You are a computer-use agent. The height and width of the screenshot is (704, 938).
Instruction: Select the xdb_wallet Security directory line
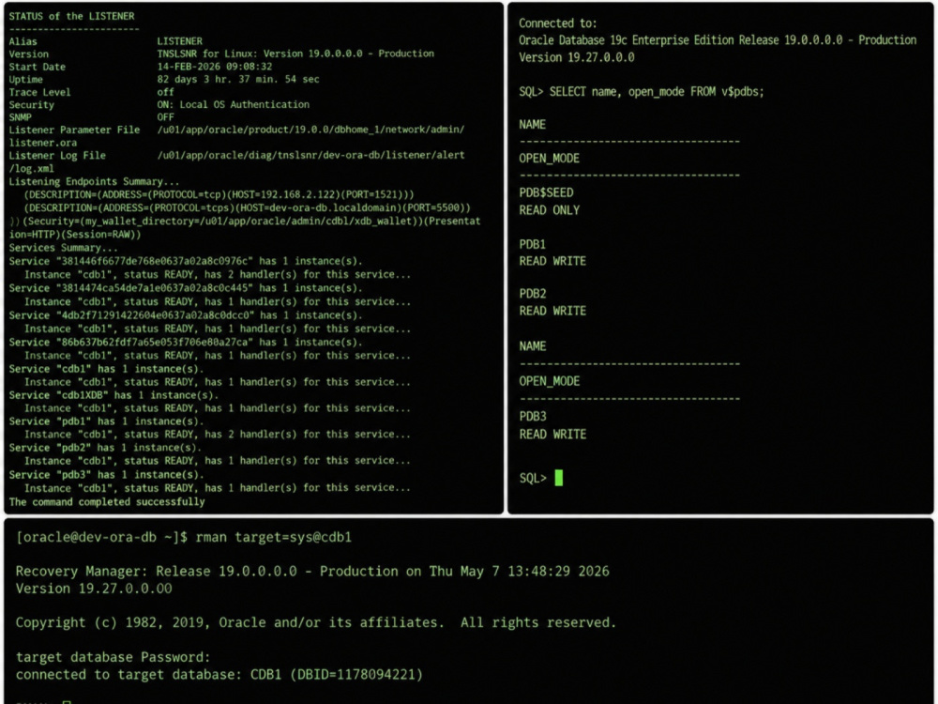(245, 221)
